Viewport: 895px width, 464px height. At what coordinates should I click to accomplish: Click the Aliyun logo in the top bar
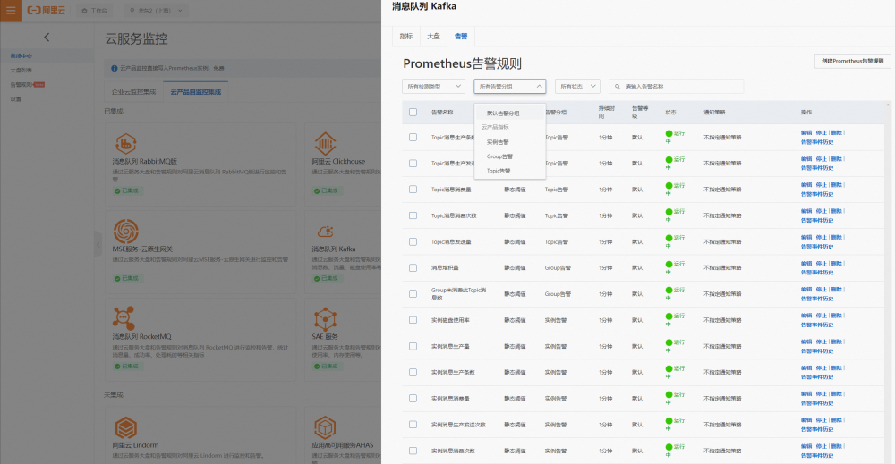click(47, 10)
